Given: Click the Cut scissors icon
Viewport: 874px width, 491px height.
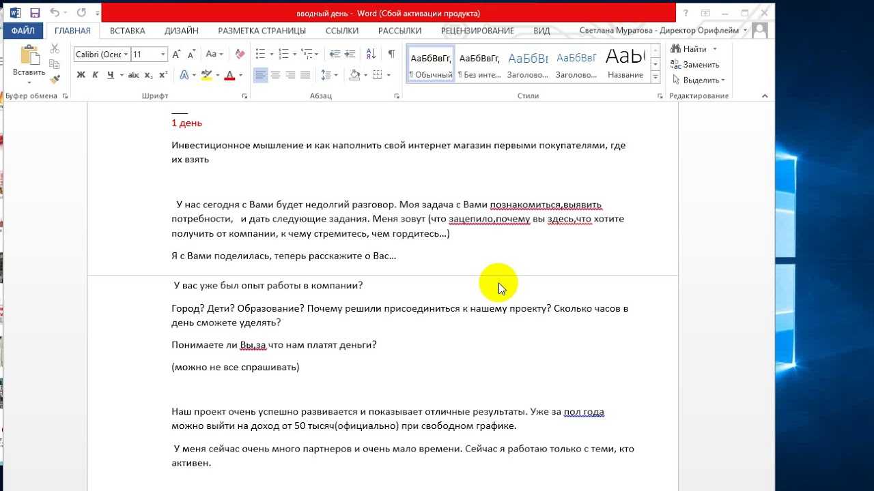Looking at the screenshot, I should [x=55, y=48].
